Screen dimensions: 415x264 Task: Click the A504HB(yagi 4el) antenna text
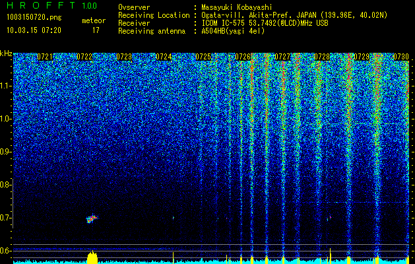[233, 31]
